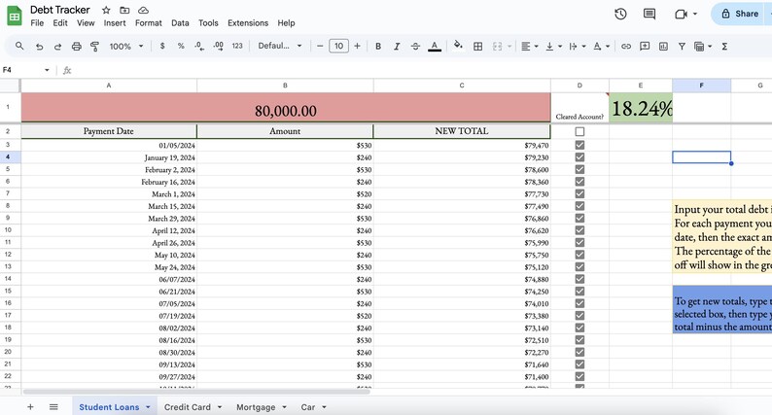The height and width of the screenshot is (415, 772).
Task: Check the unchecked box in row 2
Action: [x=579, y=131]
